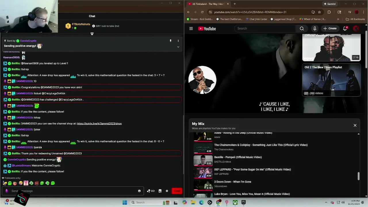The width and height of the screenshot is (368, 207).
Task: Open pinned message three-dot options
Action: click(178, 41)
